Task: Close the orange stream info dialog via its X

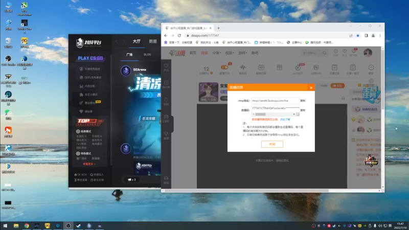Action: click(311, 87)
